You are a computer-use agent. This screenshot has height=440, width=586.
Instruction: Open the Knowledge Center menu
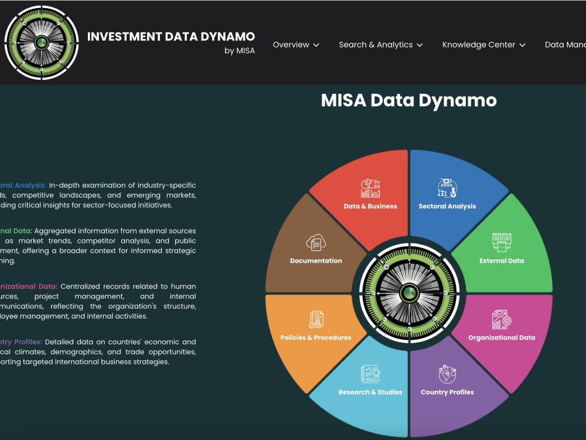tap(484, 45)
